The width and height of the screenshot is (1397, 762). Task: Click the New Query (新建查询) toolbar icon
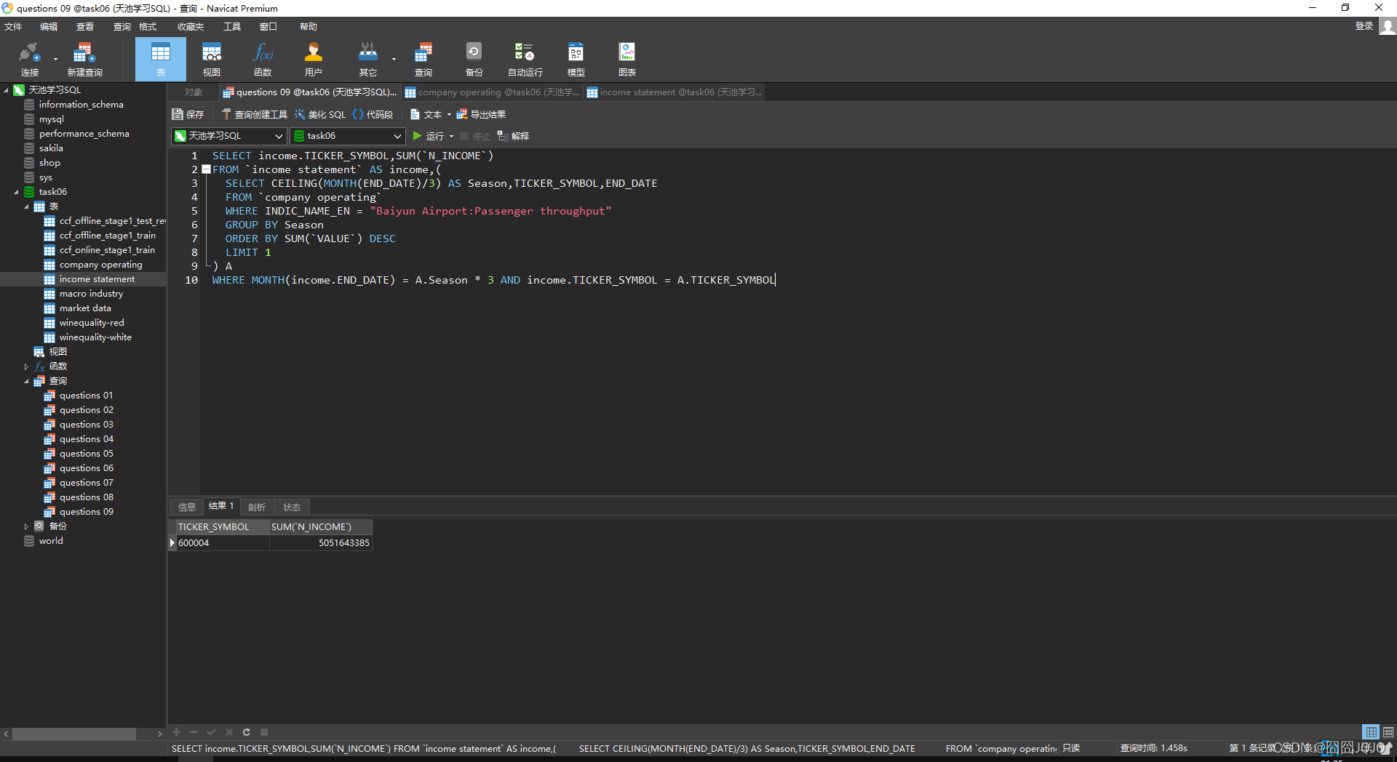(84, 58)
